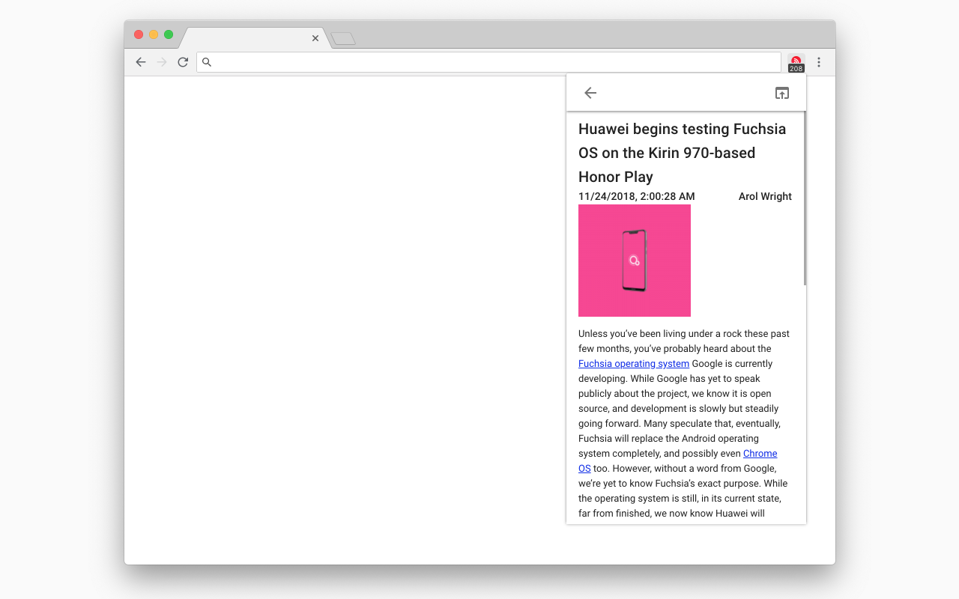This screenshot has height=599, width=959.
Task: Click the browser forward arrow
Action: click(x=162, y=62)
